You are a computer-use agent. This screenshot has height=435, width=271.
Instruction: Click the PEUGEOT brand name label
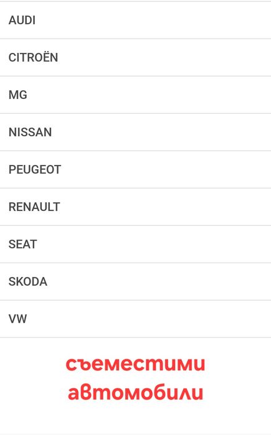(x=35, y=169)
